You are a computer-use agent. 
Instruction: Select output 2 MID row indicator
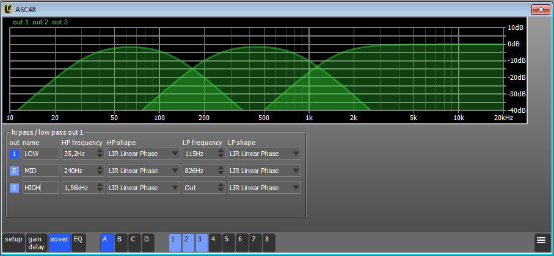pyautogui.click(x=14, y=171)
